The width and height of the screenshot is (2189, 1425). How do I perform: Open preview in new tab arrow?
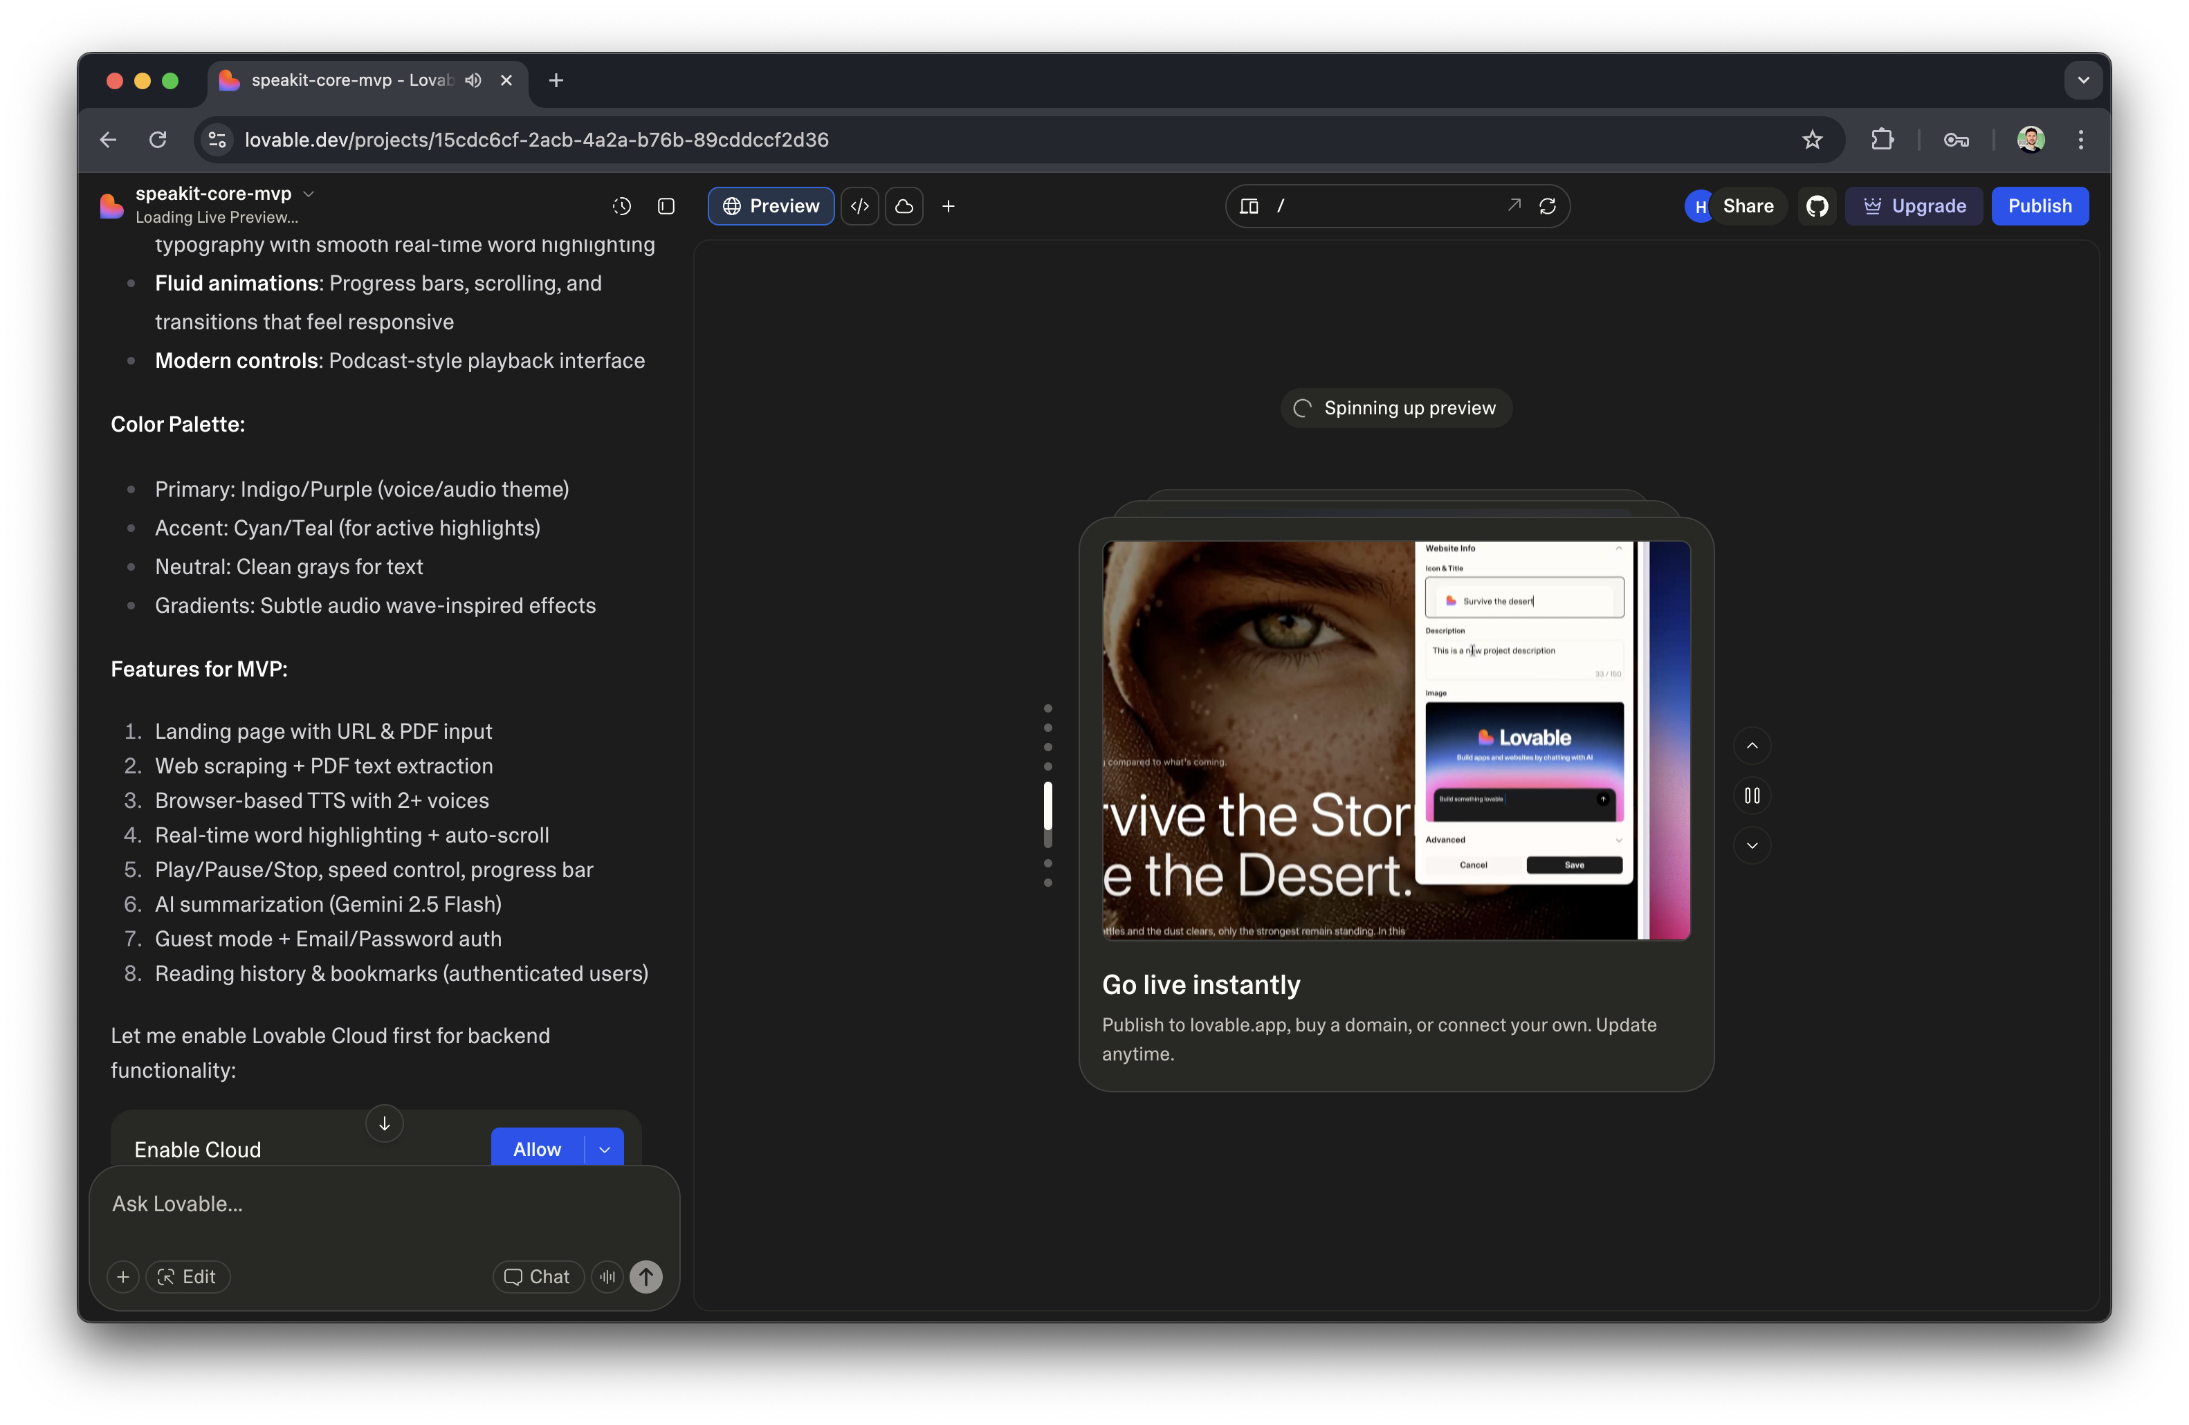pyautogui.click(x=1514, y=205)
